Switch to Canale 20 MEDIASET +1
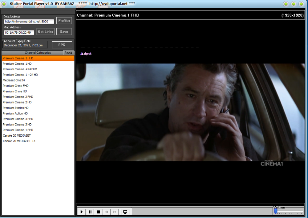The width and height of the screenshot is (308, 218). pos(19,141)
